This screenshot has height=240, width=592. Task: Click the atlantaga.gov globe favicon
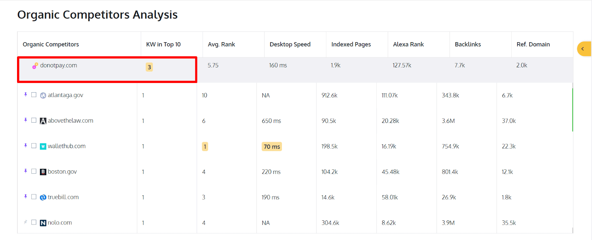tap(43, 95)
